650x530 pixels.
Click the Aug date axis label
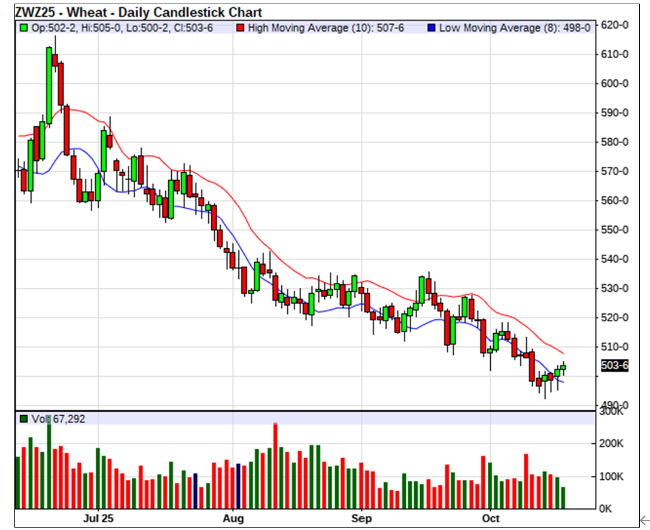coord(232,518)
